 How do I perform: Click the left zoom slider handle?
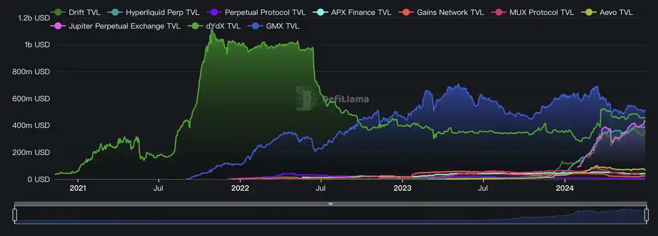tap(15, 215)
